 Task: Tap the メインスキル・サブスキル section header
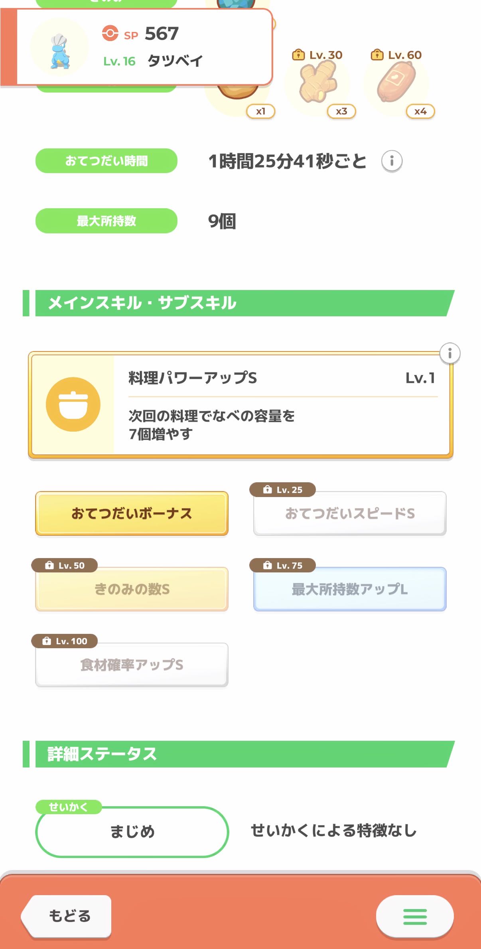(x=239, y=303)
